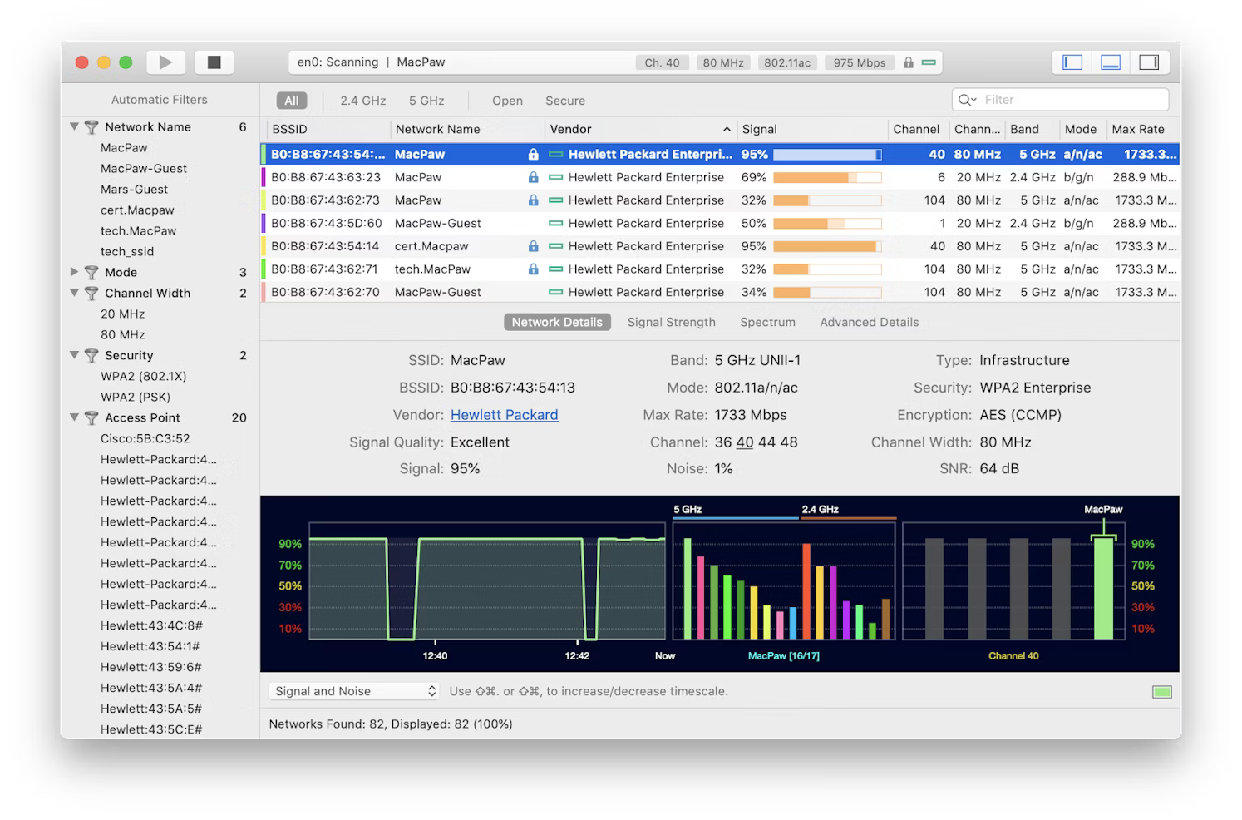Select Mars-Guest filter in sidebar

coord(134,190)
